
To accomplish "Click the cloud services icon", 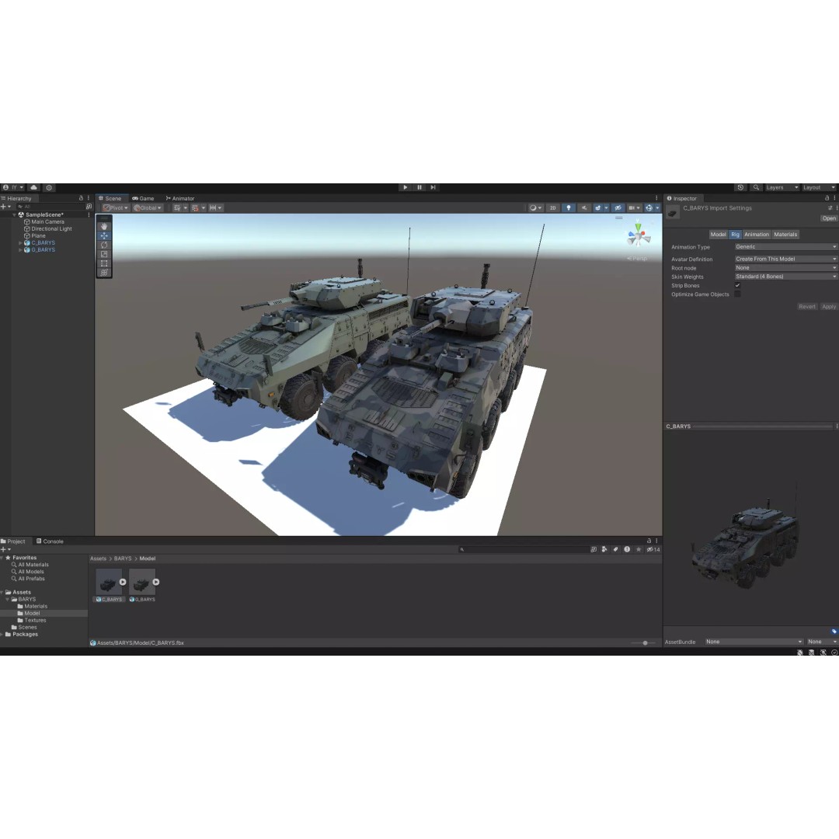I will pos(33,187).
